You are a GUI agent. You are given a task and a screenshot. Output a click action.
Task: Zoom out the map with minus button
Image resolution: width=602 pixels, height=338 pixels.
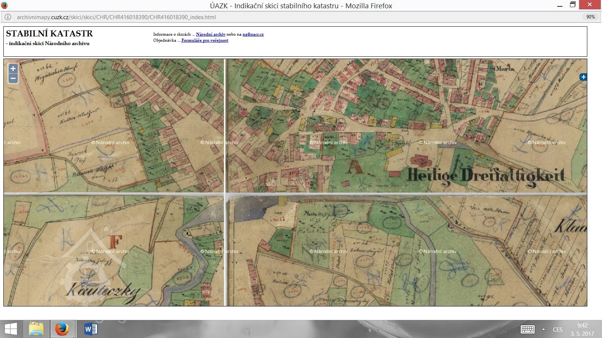(x=13, y=78)
